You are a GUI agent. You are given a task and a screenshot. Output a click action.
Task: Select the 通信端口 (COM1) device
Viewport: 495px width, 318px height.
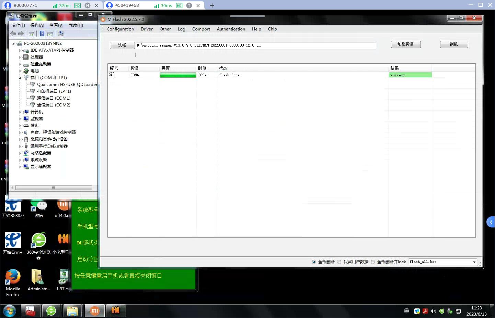pos(54,98)
